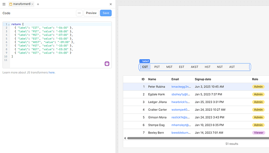Image resolution: width=269 pixels, height=153 pixels.
Task: Click signup date Jan 14, 2023 7:01 AM
Action: 209,133
